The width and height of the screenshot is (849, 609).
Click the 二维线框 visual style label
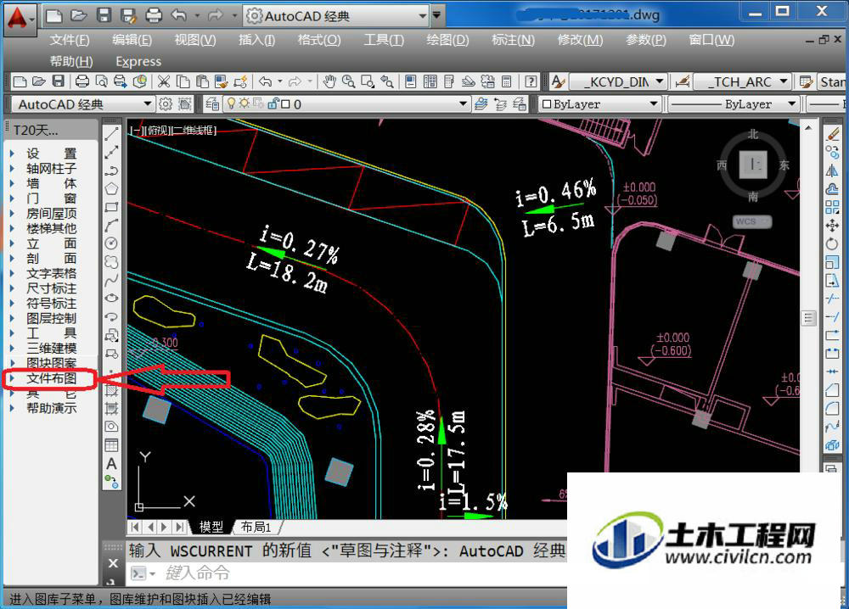194,131
